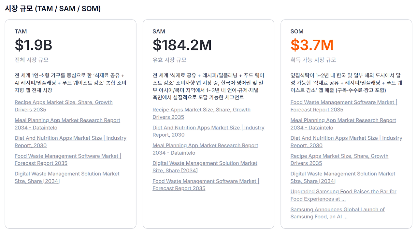The width and height of the screenshot is (417, 233).
Task: Click the orange $3.7M SOM value
Action: [312, 45]
